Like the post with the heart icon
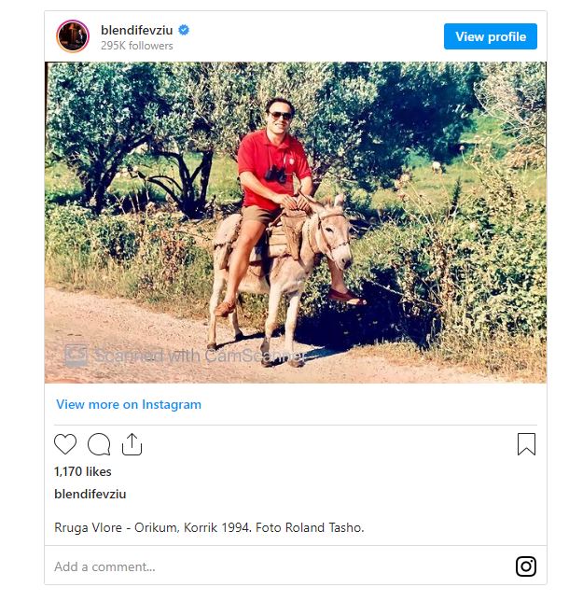Viewport: 569px width, 601px height. (x=65, y=444)
